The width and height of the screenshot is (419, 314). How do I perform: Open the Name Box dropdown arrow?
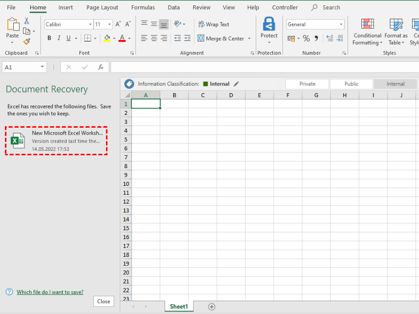coord(42,67)
